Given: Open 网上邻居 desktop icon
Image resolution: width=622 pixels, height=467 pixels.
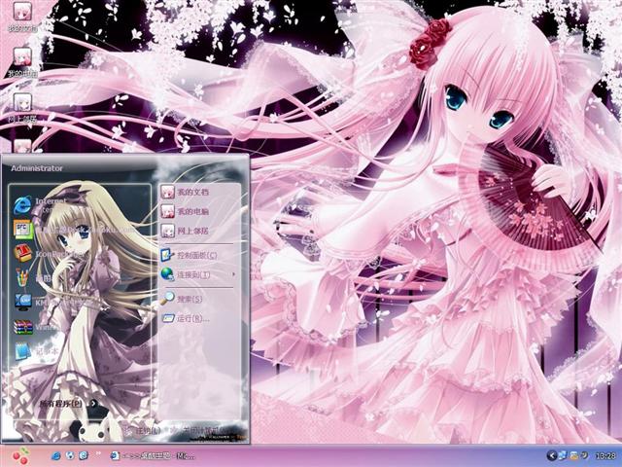Looking at the screenshot, I should (22, 108).
